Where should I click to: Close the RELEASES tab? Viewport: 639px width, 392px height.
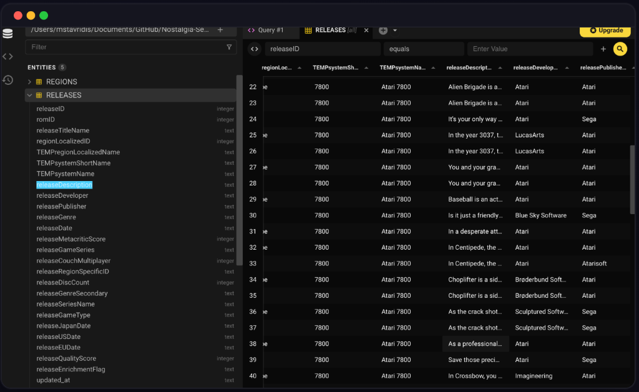[366, 30]
